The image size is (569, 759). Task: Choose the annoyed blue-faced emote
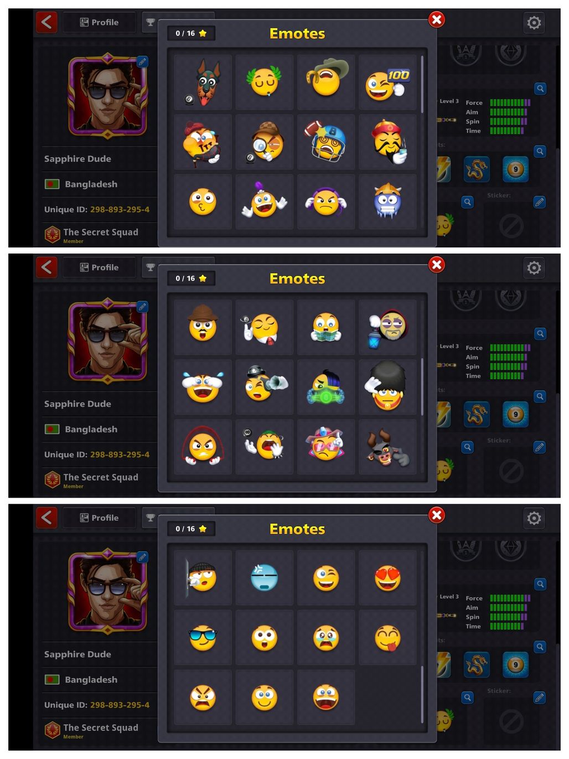[265, 577]
